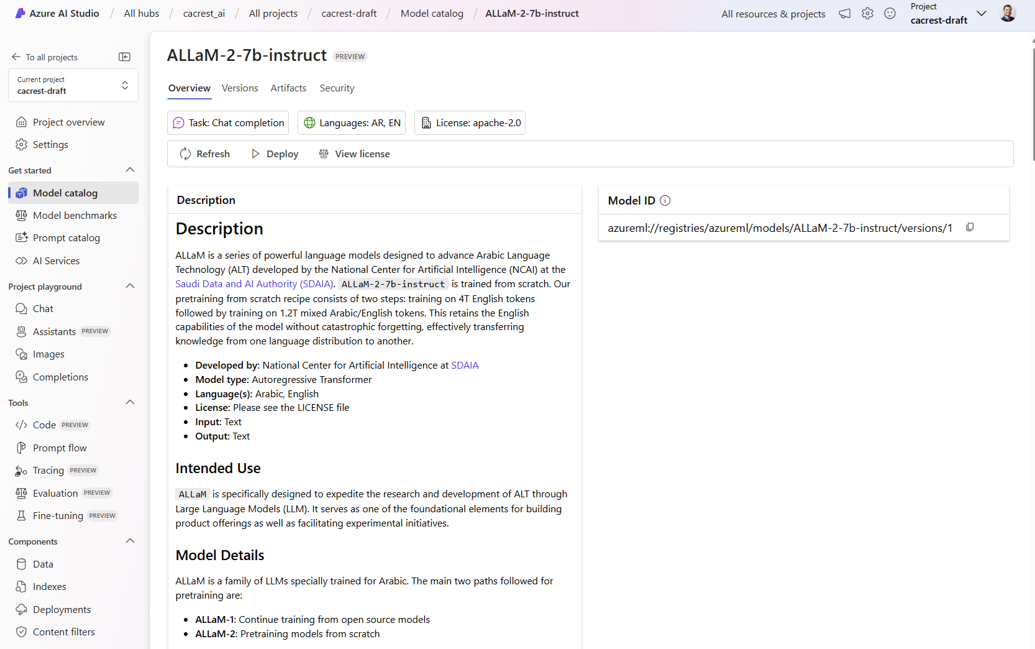
Task: Click the ALLaM-2-7b-instruct page title
Action: point(247,55)
